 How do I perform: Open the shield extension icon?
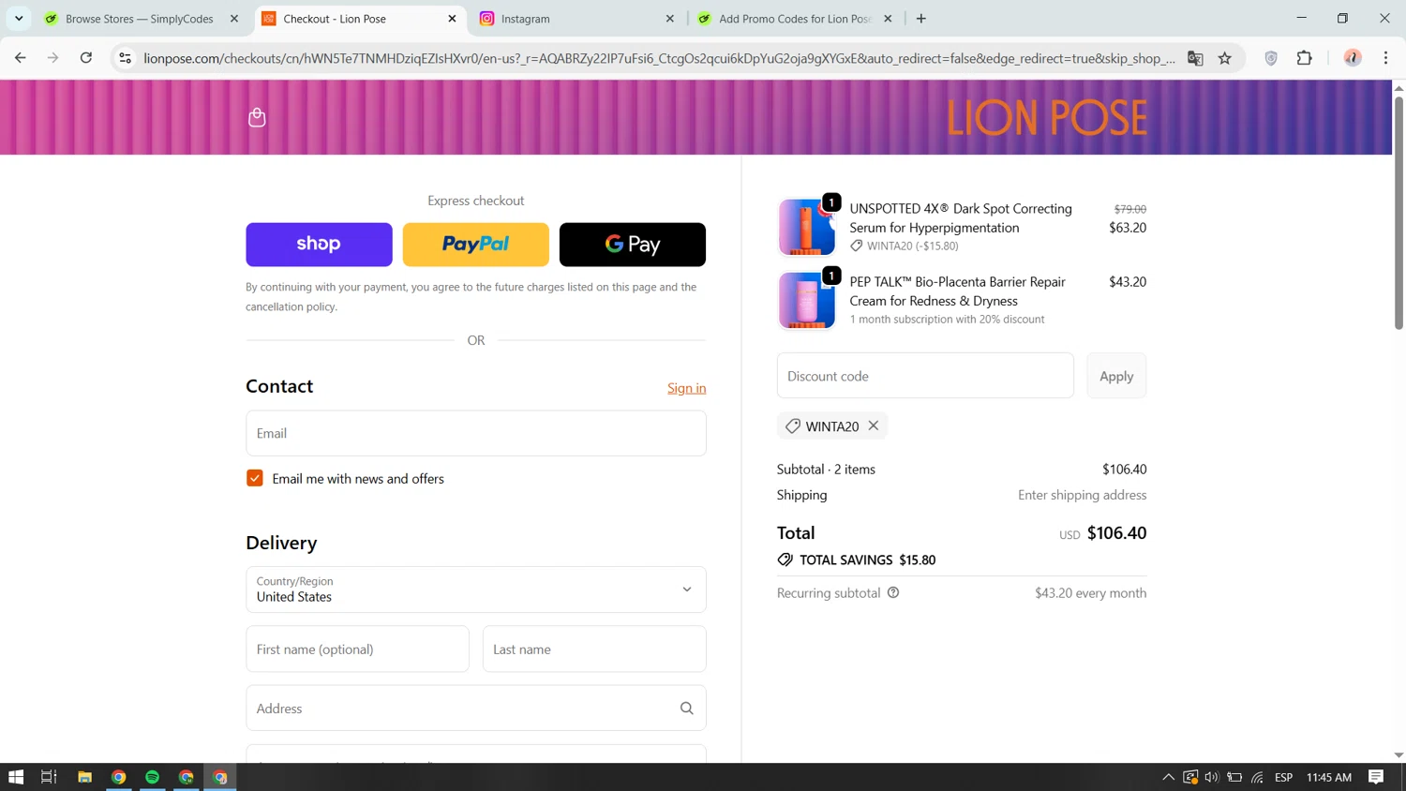click(1271, 58)
